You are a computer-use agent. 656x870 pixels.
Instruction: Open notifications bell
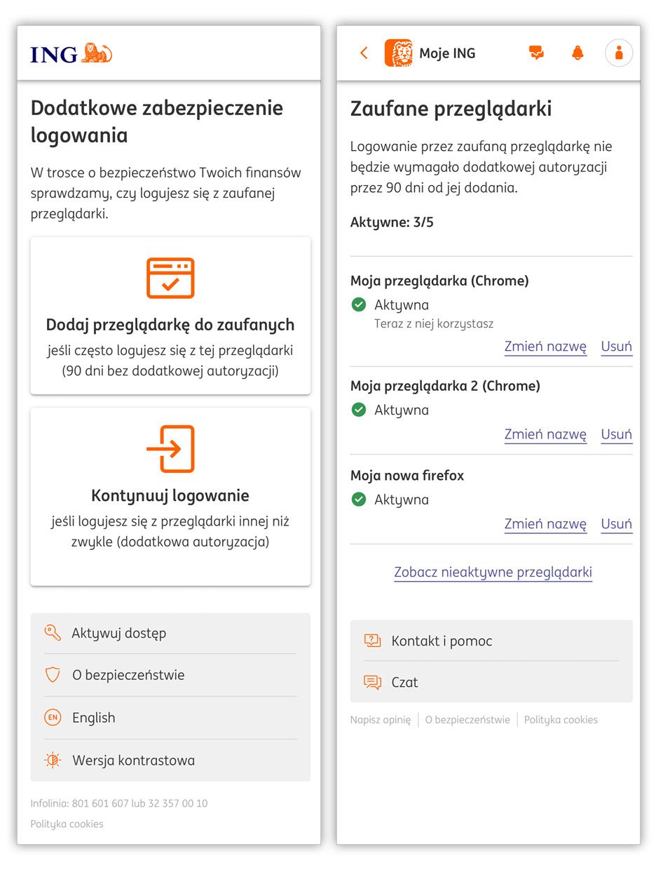(578, 53)
